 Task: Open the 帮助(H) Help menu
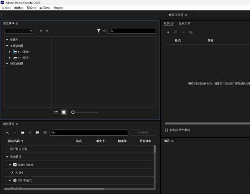point(58,8)
